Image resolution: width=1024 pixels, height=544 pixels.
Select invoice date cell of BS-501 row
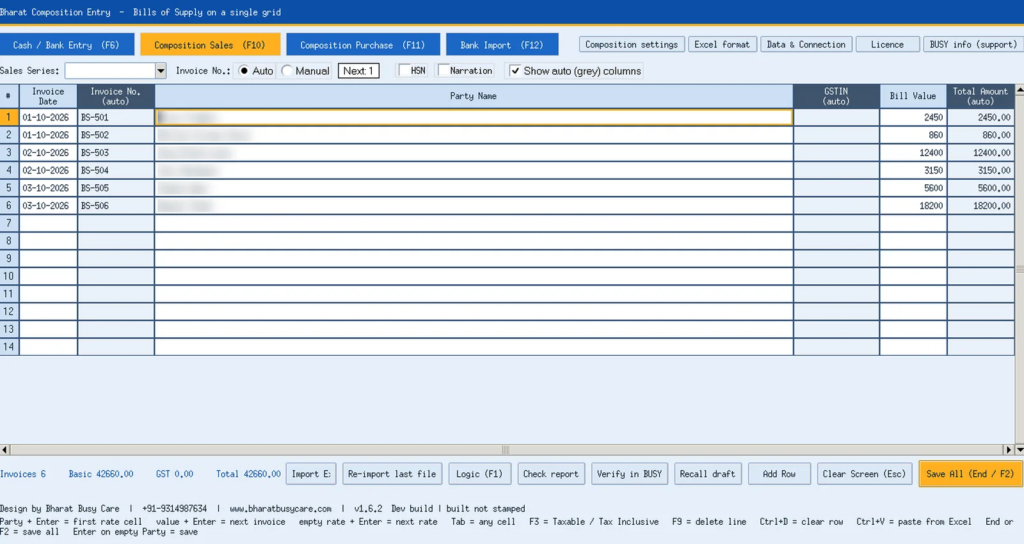(48, 117)
